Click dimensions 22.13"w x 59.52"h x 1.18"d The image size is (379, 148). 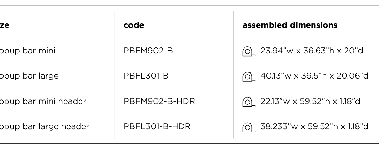coord(310,101)
